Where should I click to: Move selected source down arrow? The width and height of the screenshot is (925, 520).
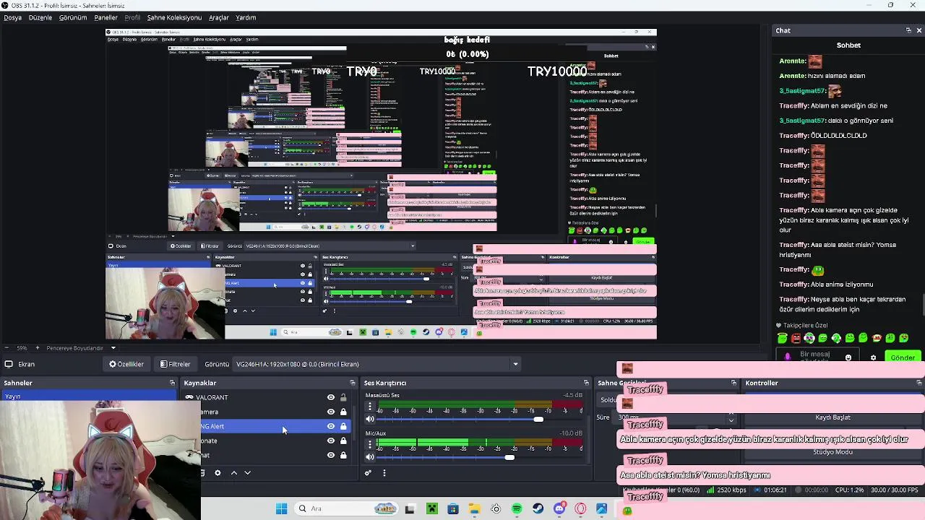(247, 473)
